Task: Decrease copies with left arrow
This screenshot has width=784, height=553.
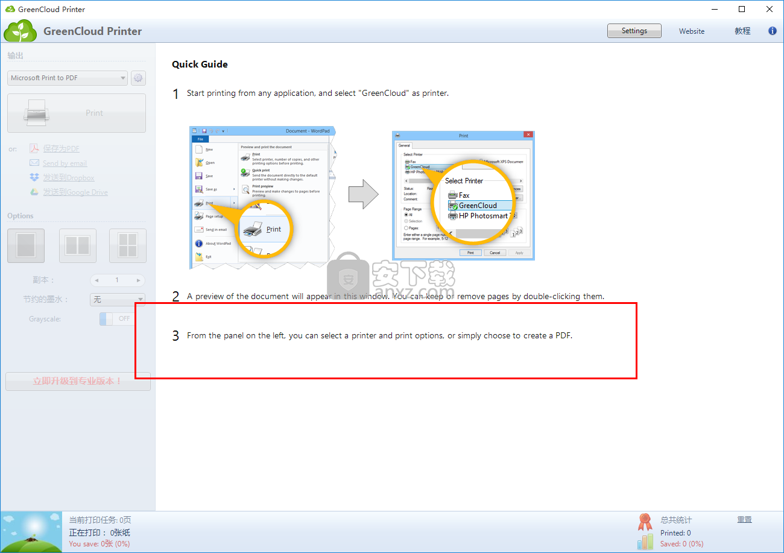Action: [96, 280]
